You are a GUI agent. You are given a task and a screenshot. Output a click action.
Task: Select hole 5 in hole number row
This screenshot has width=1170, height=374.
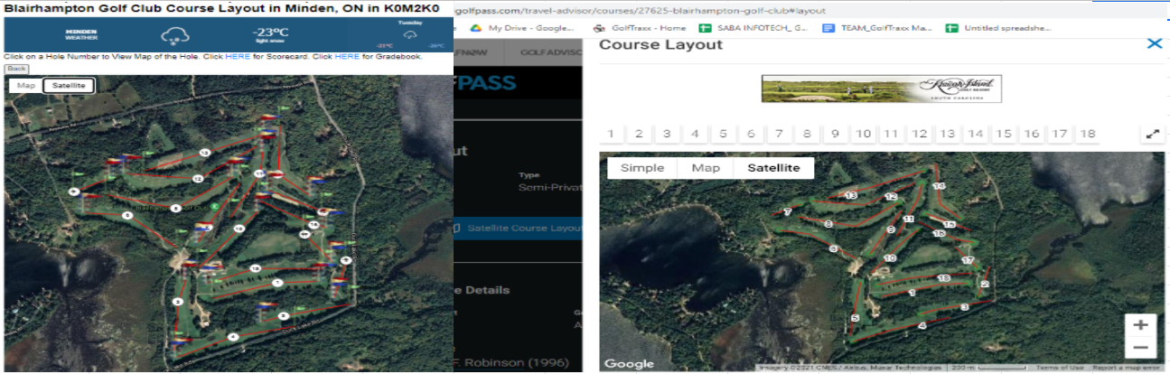pyautogui.click(x=723, y=134)
